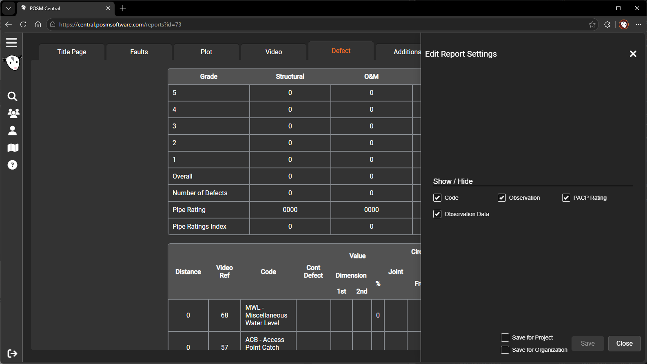This screenshot has height=364, width=647.
Task: Open a new browser tab
Action: (x=123, y=8)
